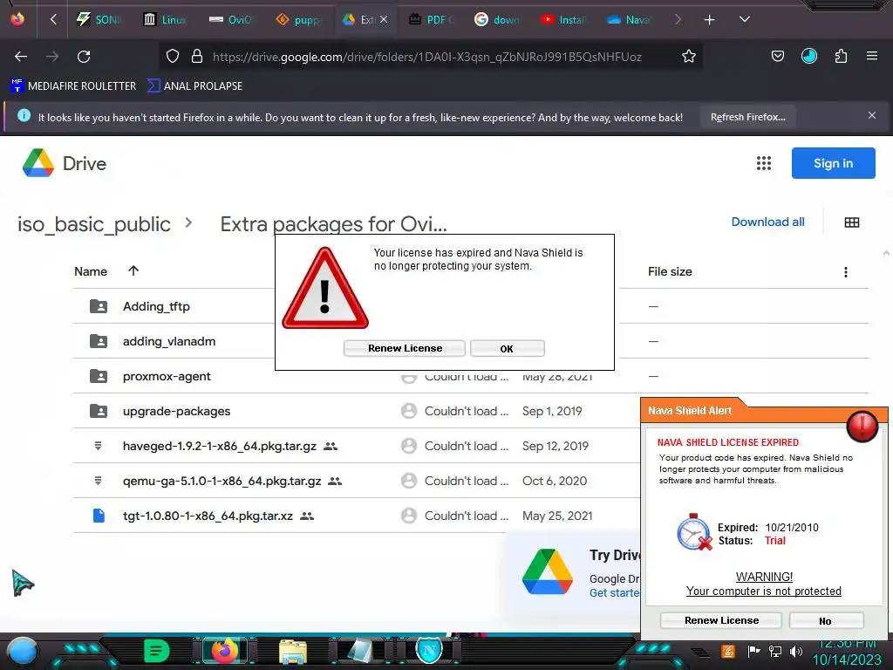
Task: Select haveged-1.9.2-1-x86_64.pkg.tar.gz file
Action: pos(219,446)
